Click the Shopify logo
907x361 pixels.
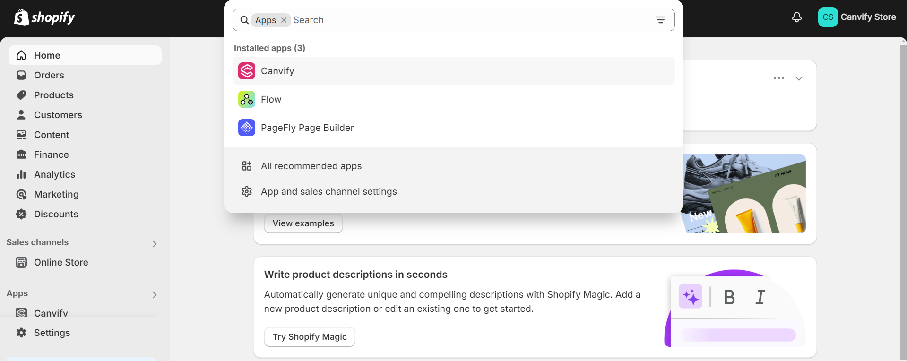[44, 17]
